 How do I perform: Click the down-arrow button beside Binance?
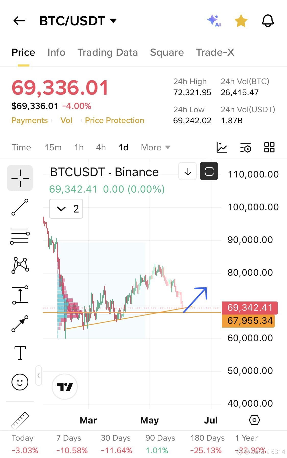coord(188,171)
